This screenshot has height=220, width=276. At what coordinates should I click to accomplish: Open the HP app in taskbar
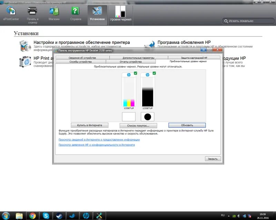click(86, 216)
